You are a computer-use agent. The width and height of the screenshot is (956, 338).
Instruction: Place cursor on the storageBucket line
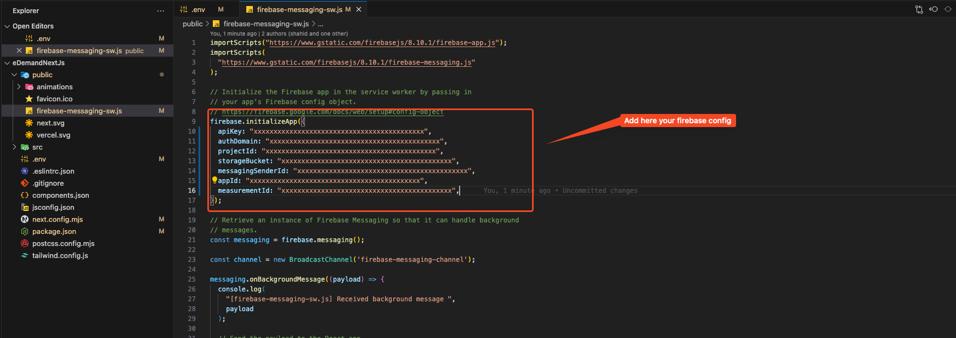click(338, 161)
